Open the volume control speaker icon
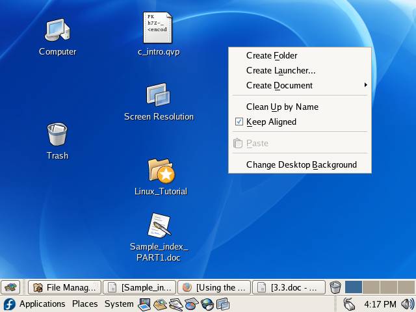This screenshot has height=312, width=416. [408, 304]
